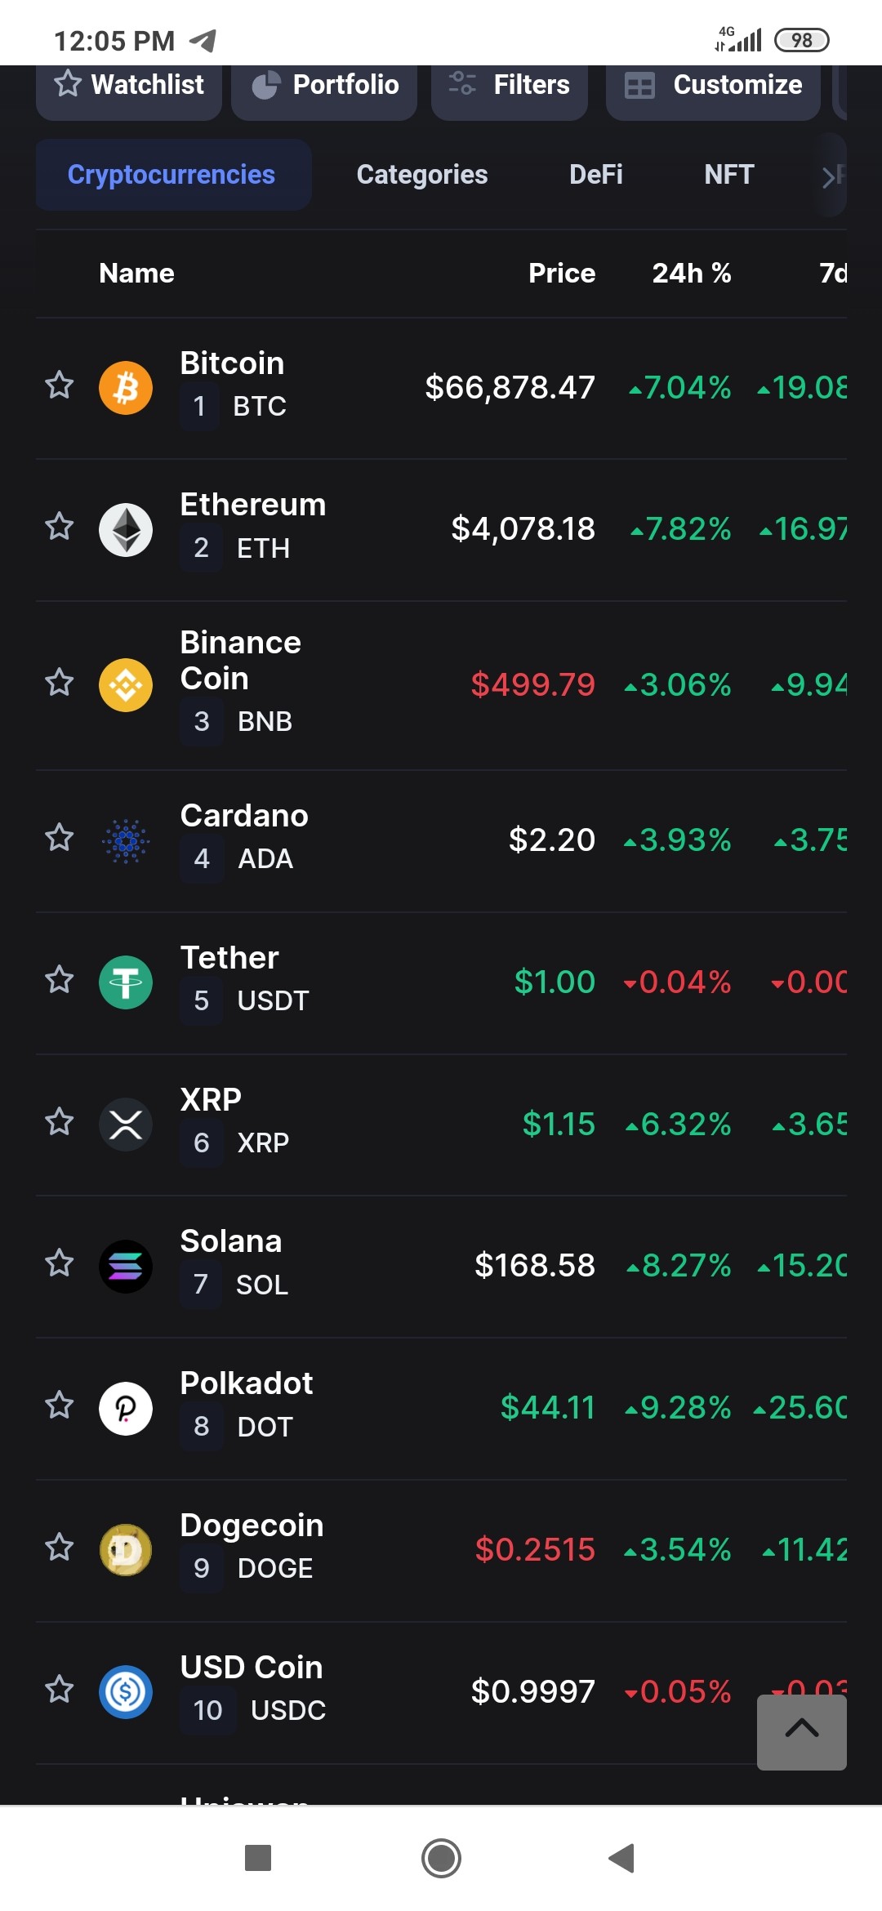Select the Solana gradient logo
The image size is (882, 1911).
point(126,1266)
